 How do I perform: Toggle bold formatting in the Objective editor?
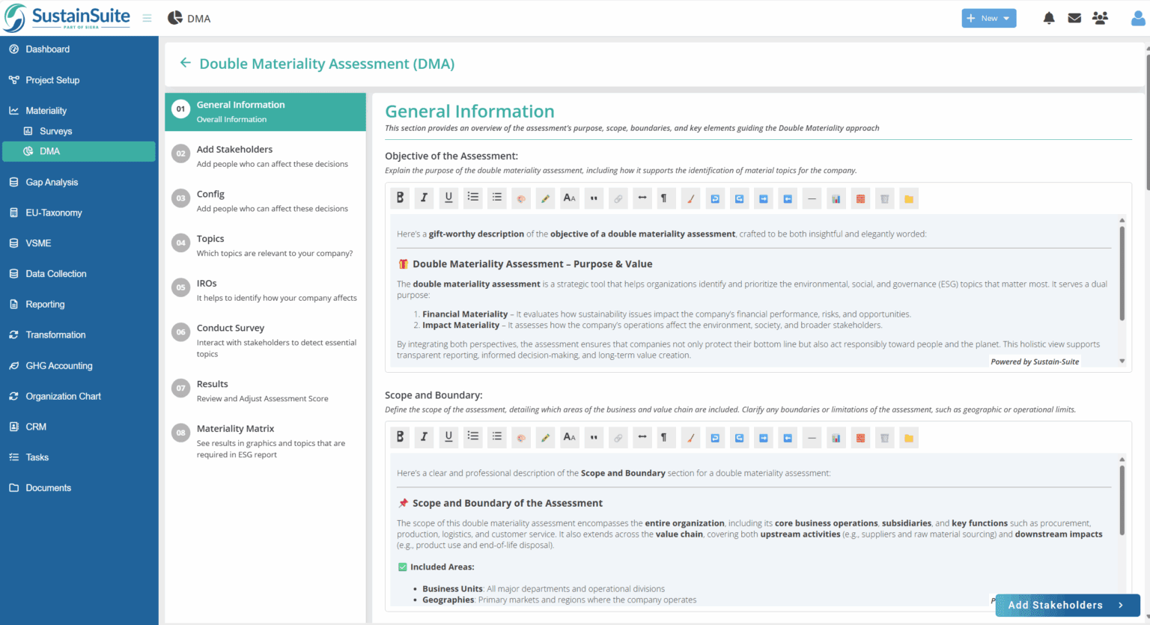400,198
